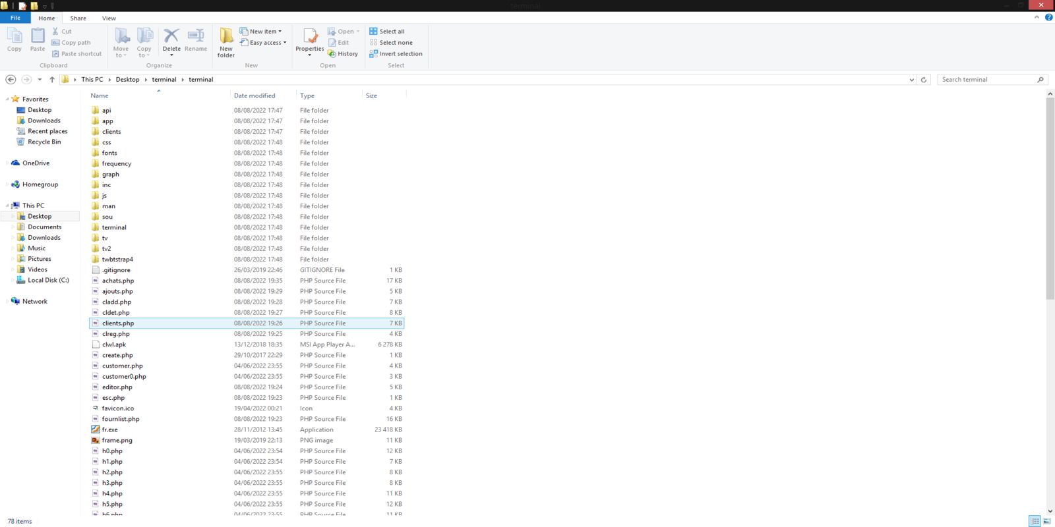The width and height of the screenshot is (1055, 527).
Task: Click the Delete icon in ribbon
Action: (x=171, y=36)
